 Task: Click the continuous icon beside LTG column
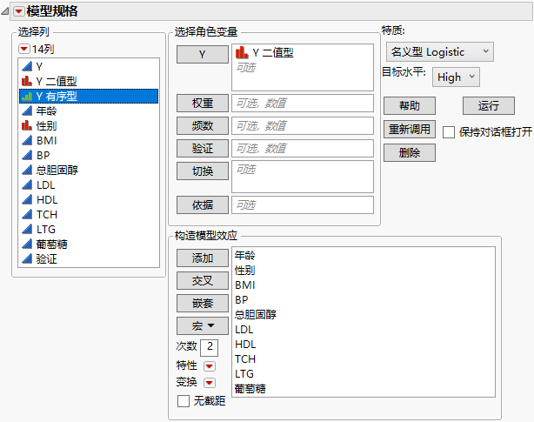[x=27, y=229]
